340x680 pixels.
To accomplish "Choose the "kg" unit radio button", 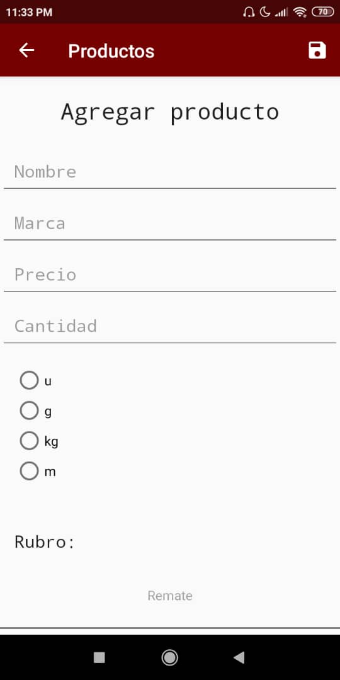I will 29,441.
